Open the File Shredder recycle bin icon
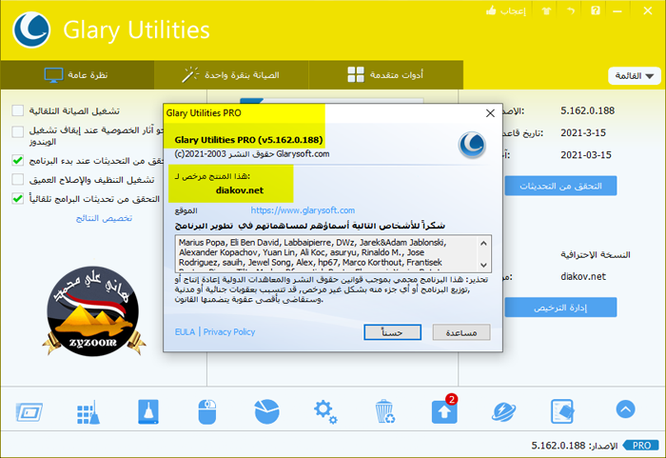The height and width of the screenshot is (458, 666). point(384,411)
